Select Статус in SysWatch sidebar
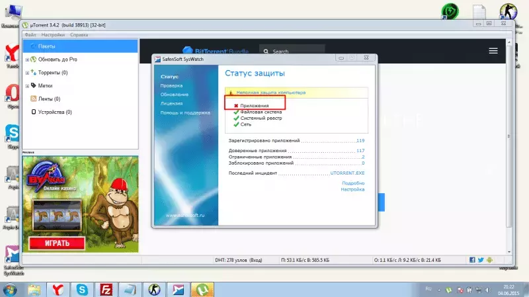The width and height of the screenshot is (529, 297). [x=170, y=77]
